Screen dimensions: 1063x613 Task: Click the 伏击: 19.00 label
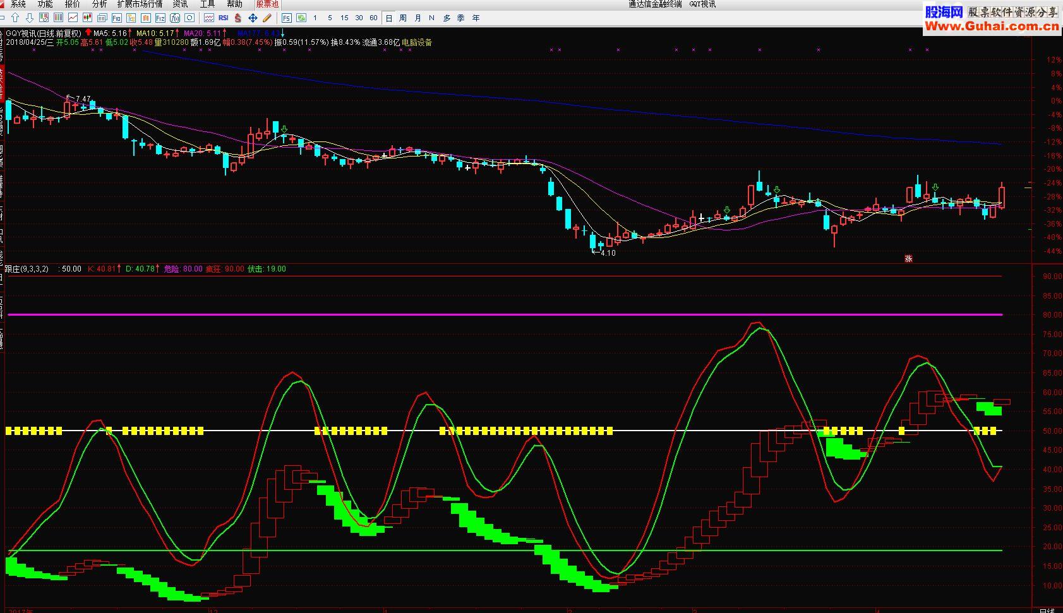267,269
